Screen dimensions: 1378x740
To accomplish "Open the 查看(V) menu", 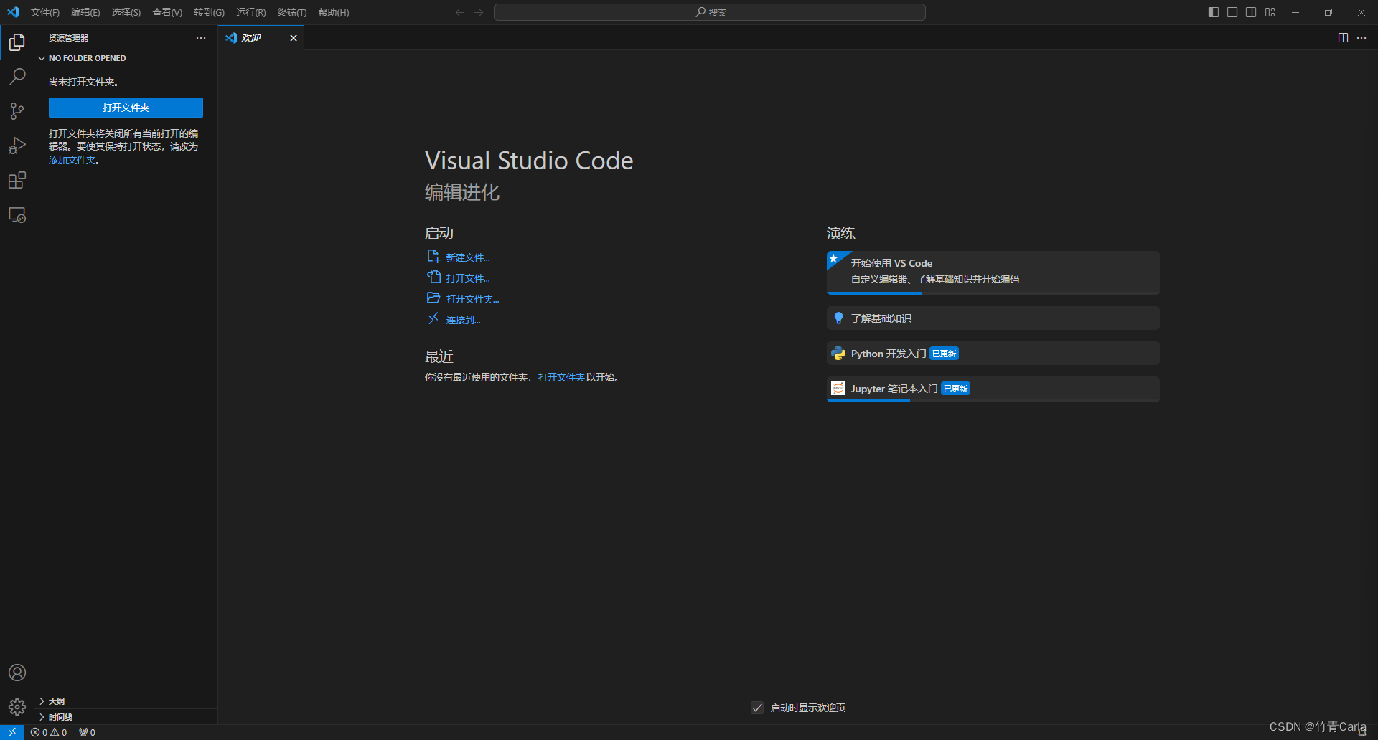I will (167, 12).
